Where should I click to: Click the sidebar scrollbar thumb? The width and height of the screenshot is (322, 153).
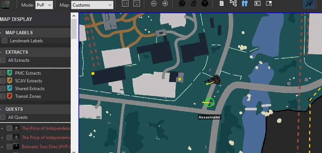[x=74, y=29]
